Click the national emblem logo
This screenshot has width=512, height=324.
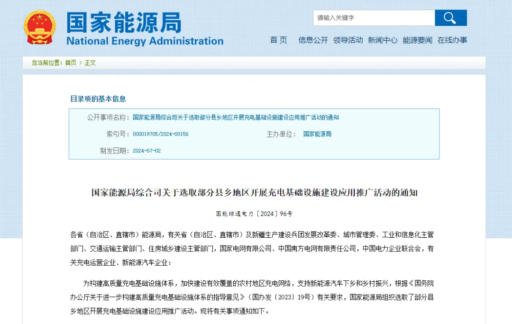(x=40, y=26)
